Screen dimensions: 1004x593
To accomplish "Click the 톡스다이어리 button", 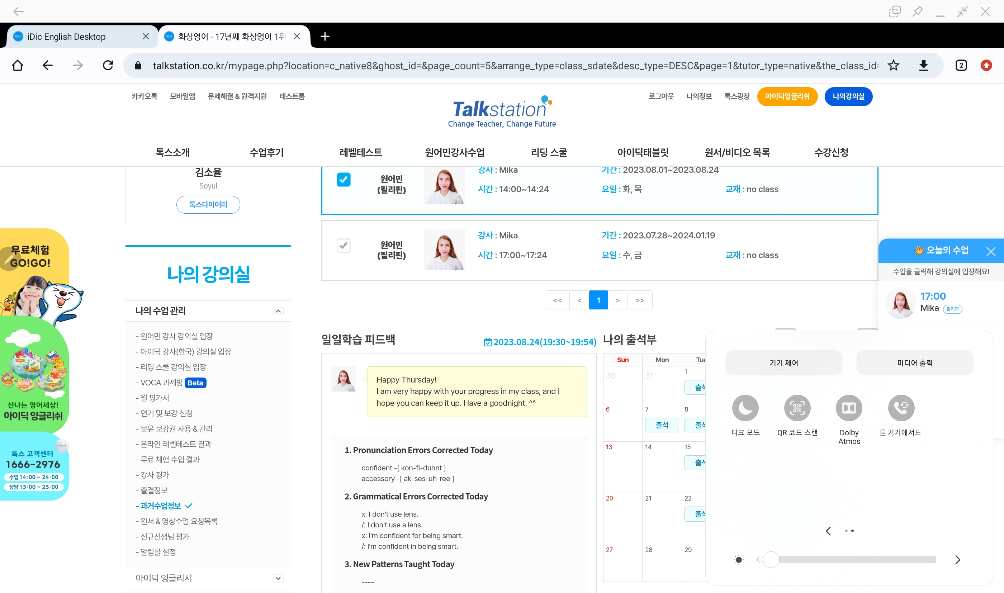I will coord(208,205).
